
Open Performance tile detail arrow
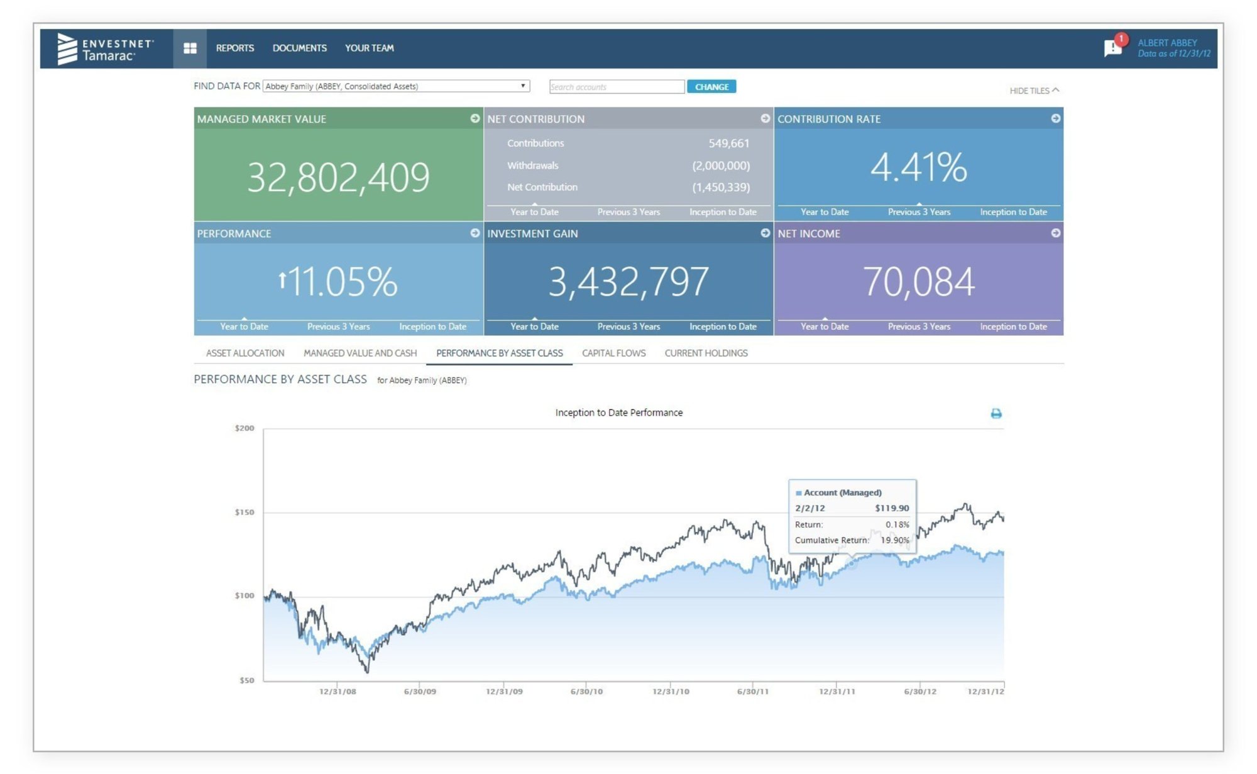coord(476,233)
